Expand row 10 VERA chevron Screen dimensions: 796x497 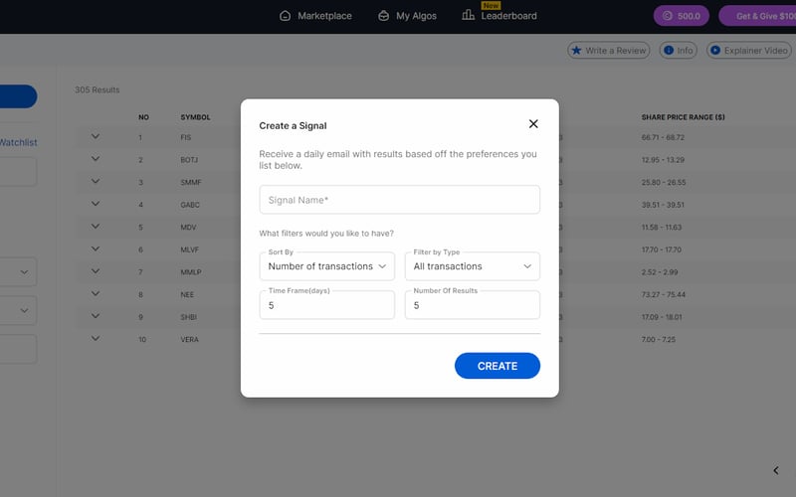coord(96,338)
